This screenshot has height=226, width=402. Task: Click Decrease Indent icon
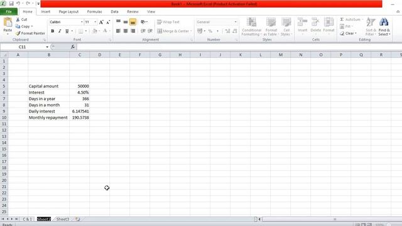(143, 31)
